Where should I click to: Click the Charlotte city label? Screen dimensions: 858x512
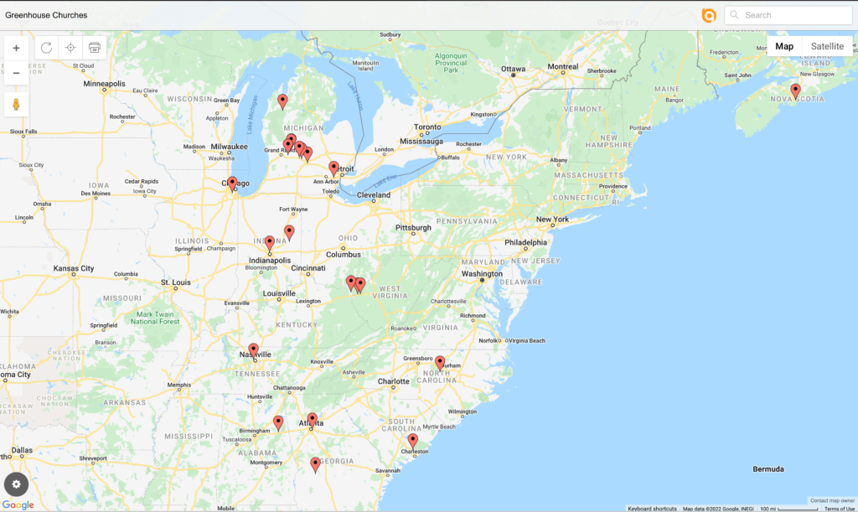click(x=394, y=381)
